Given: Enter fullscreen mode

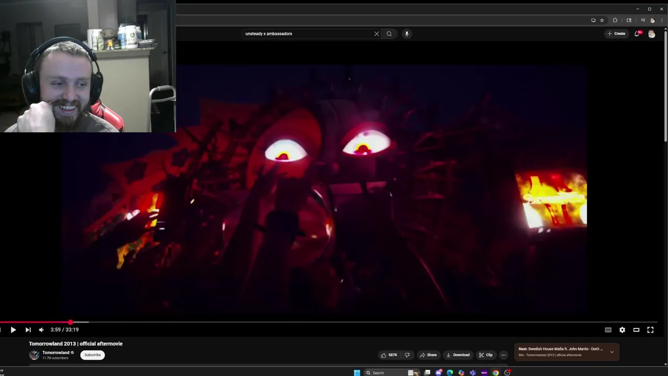Looking at the screenshot, I should coord(650,330).
